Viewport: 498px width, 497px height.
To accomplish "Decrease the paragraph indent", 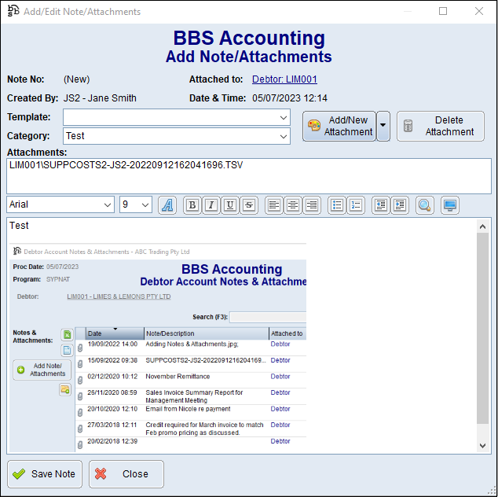I will (x=380, y=205).
